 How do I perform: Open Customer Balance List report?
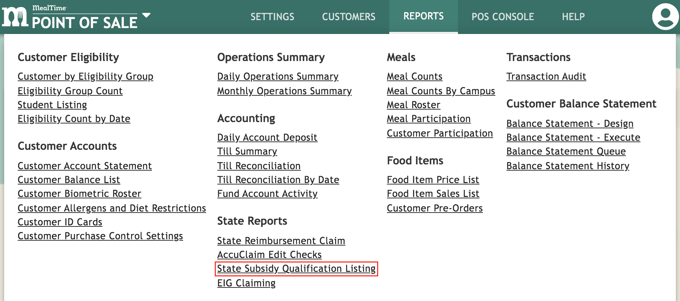(x=69, y=180)
